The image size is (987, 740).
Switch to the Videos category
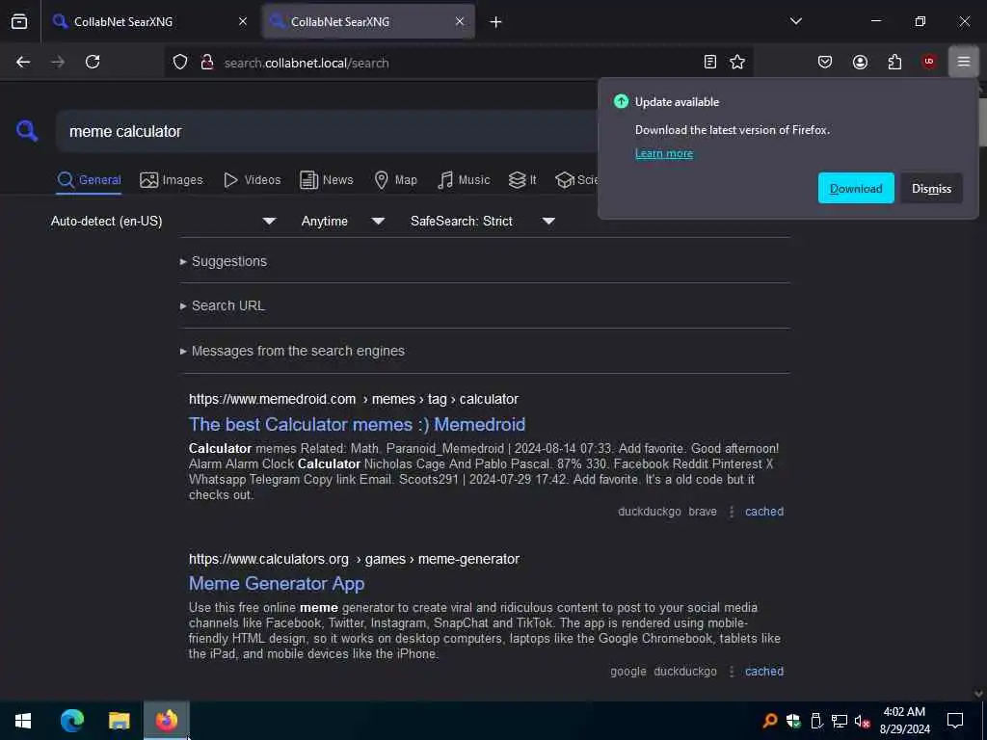tap(253, 180)
